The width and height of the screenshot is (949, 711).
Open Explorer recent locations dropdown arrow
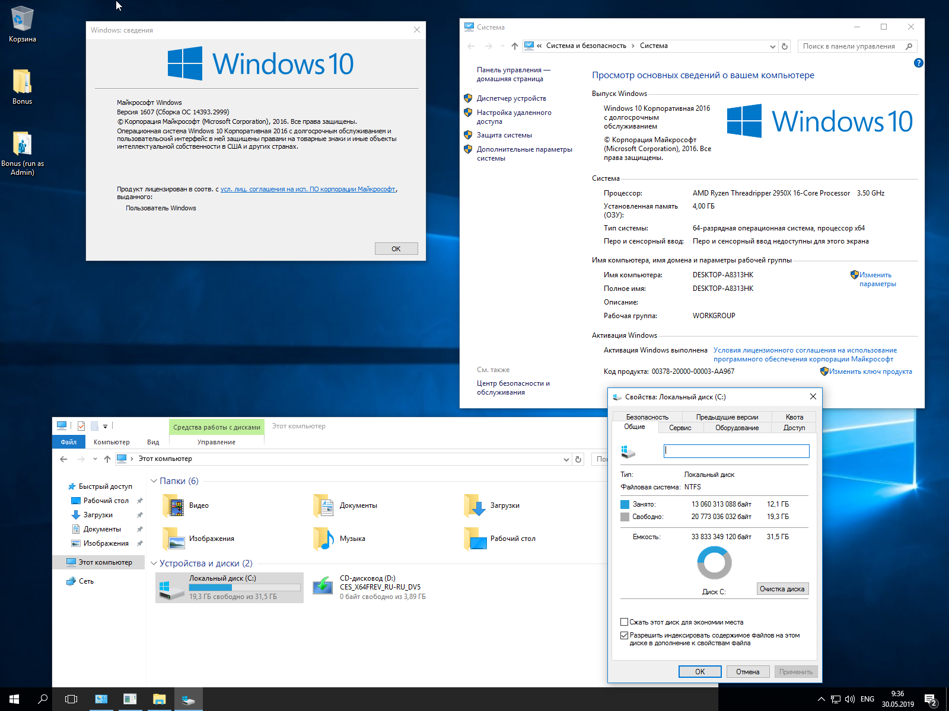click(x=95, y=459)
